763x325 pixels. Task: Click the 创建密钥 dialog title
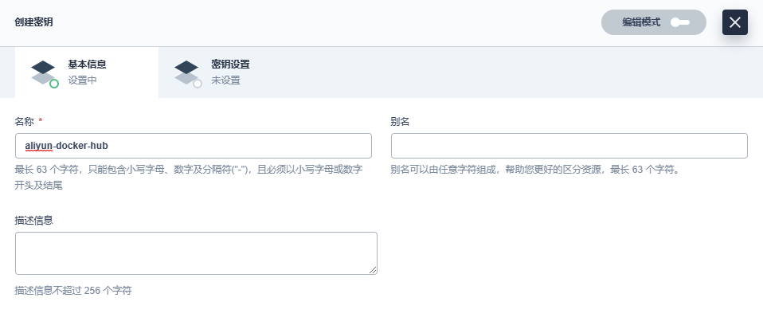[x=33, y=22]
